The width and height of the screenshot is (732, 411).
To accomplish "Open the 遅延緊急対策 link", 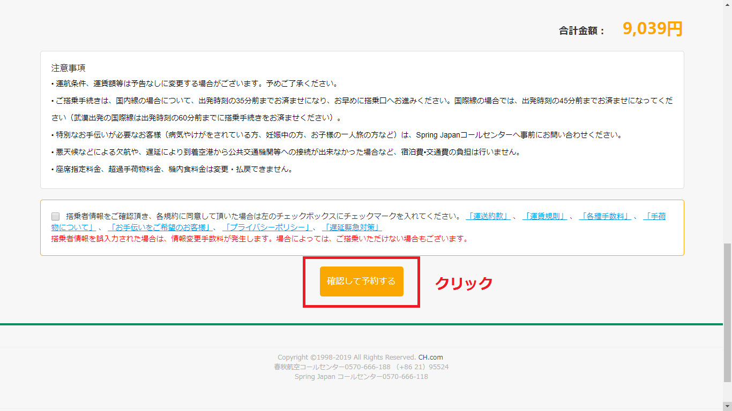I will pos(352,227).
